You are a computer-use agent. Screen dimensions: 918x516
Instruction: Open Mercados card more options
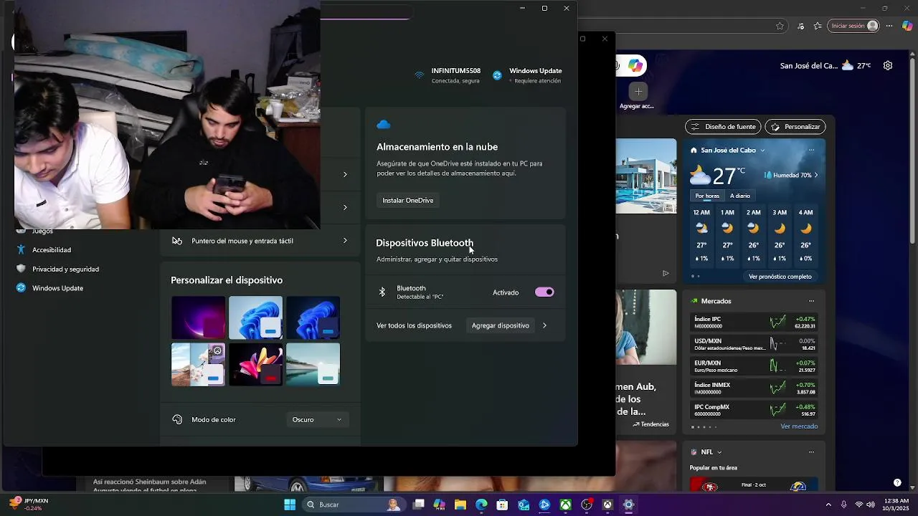coord(811,301)
